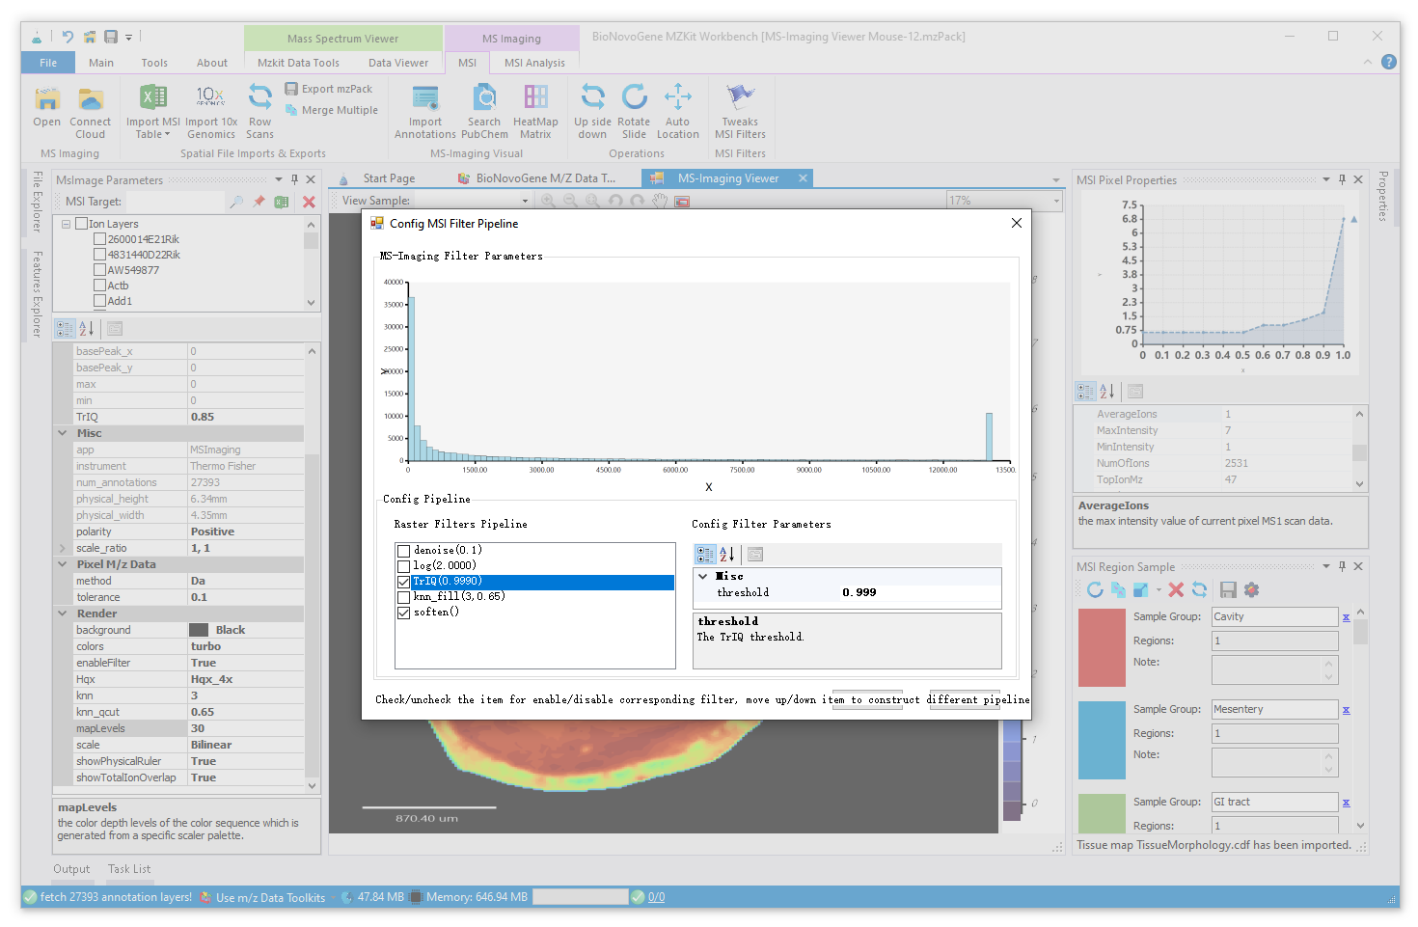Click the red Cavity color swatch

coord(1102,647)
